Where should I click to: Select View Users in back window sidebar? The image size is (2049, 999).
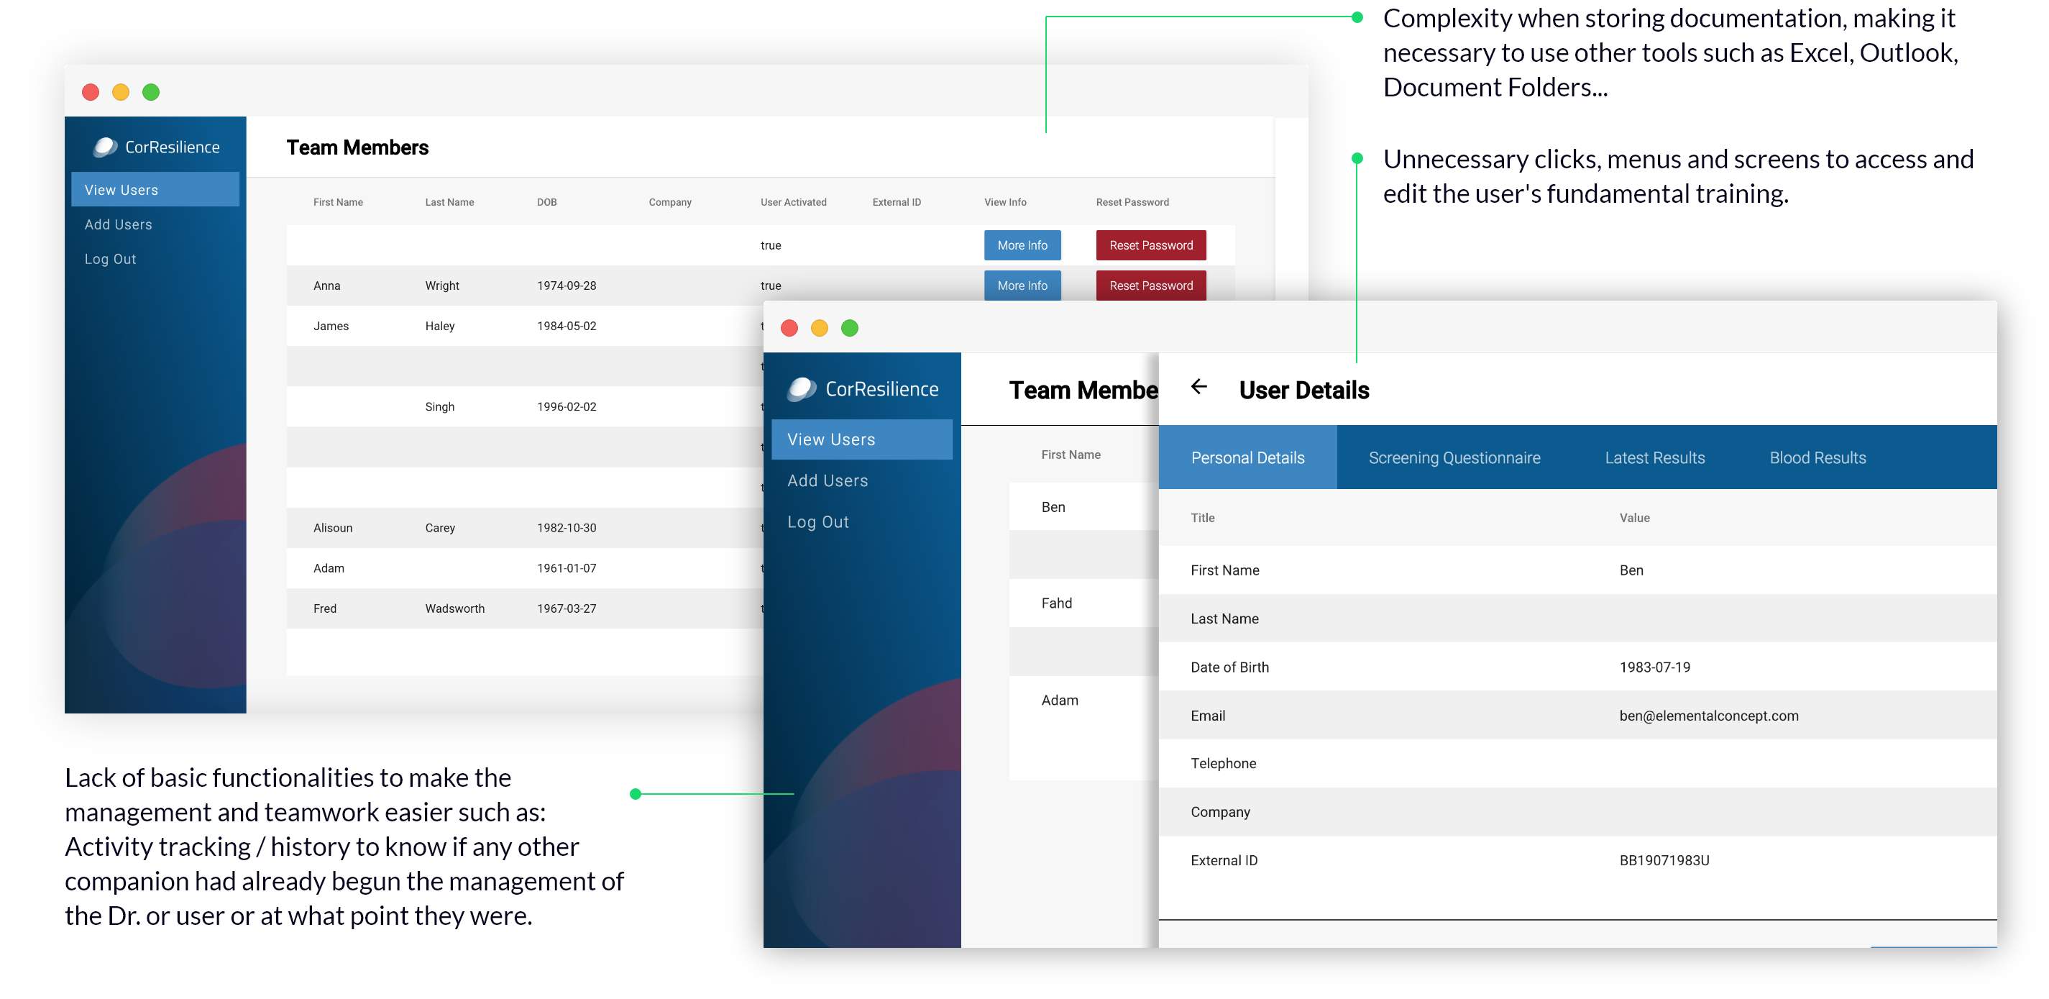pyautogui.click(x=122, y=191)
